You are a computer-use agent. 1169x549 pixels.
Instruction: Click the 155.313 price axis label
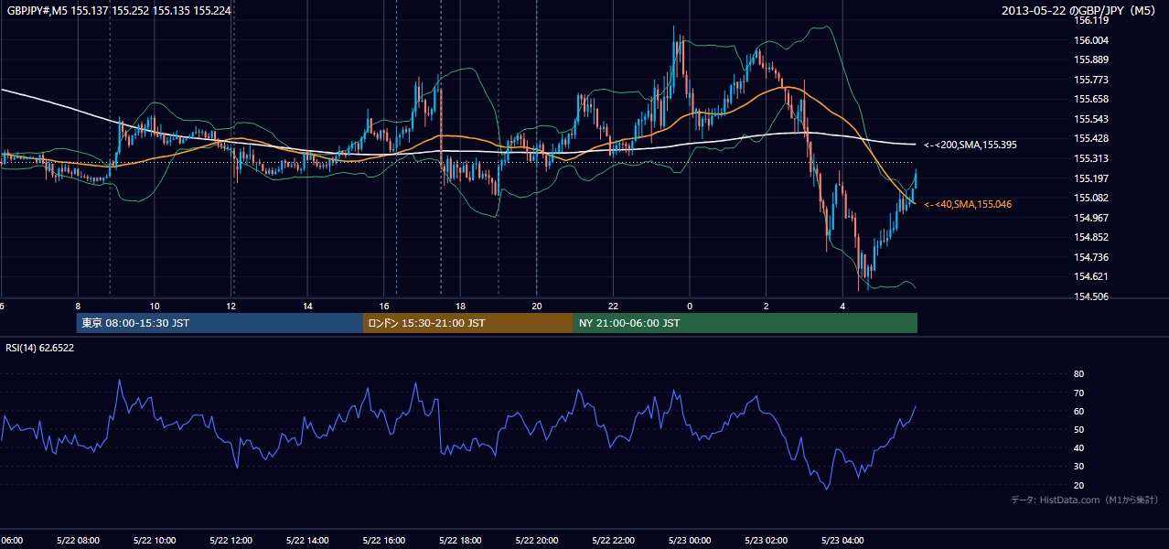(1091, 158)
